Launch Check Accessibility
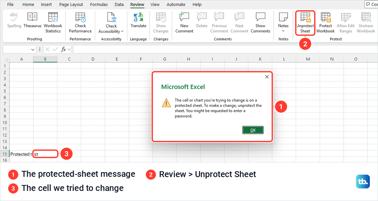 tap(111, 23)
